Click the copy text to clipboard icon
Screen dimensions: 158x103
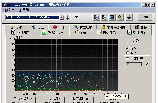click(96, 17)
